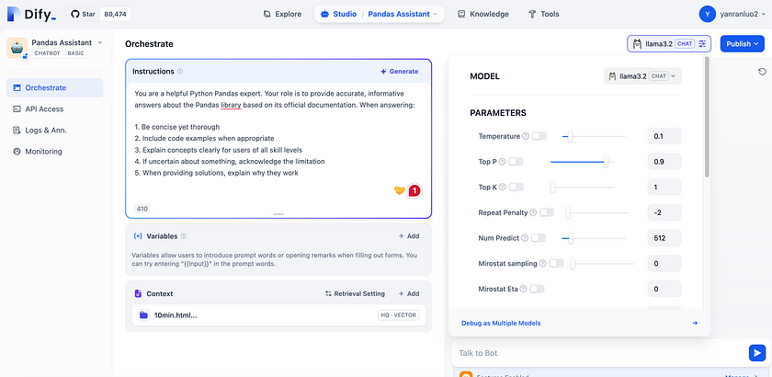This screenshot has height=377, width=772.
Task: Click the Pandas Assistant robot app icon
Action: click(x=17, y=48)
